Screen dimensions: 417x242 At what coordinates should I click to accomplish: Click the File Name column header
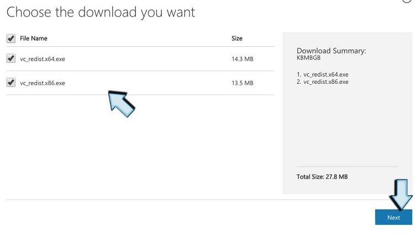(34, 39)
